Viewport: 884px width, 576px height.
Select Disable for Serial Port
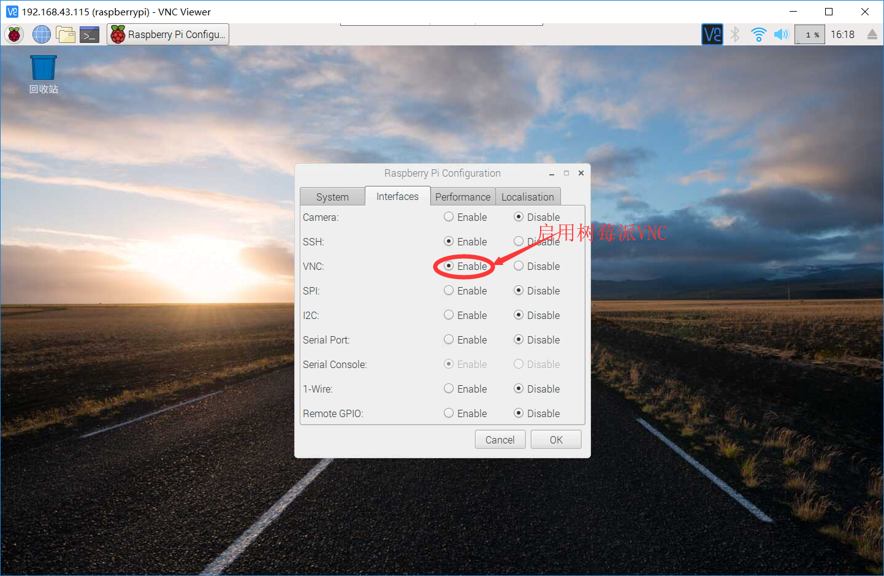pyautogui.click(x=536, y=340)
